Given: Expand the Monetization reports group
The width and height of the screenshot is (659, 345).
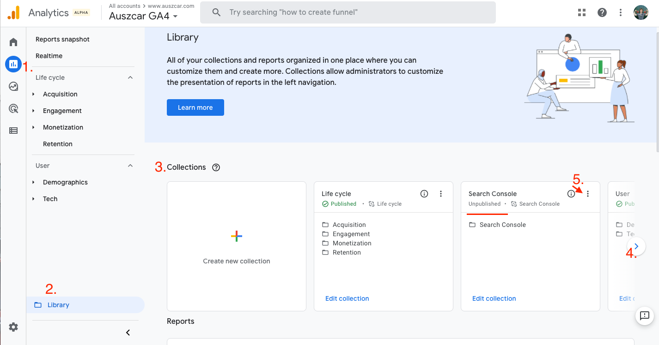Looking at the screenshot, I should 33,127.
